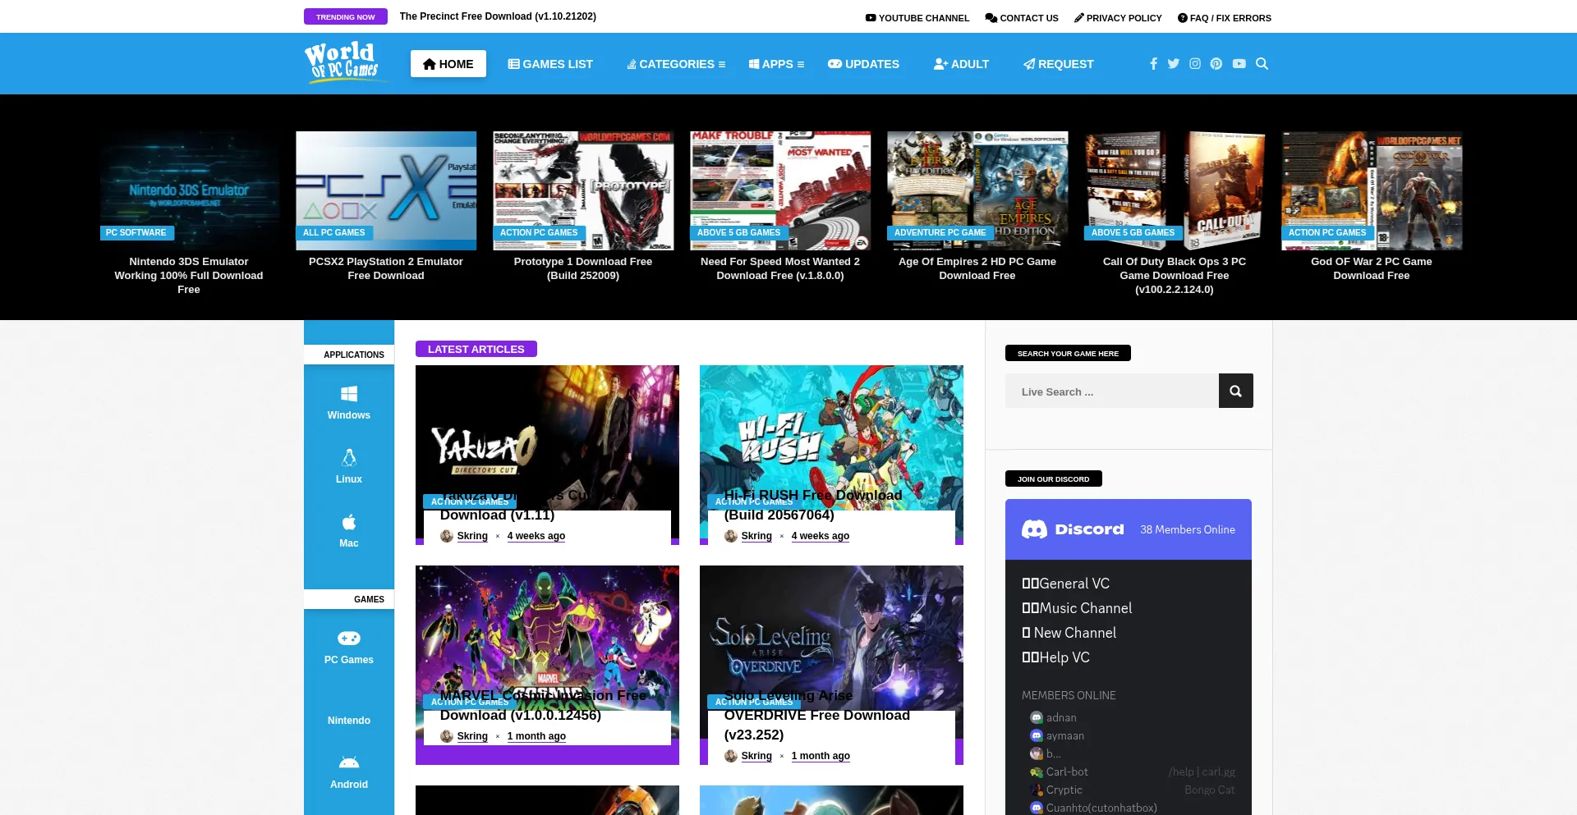
Task: Visit the site's Twitter icon in header
Action: 1174,63
